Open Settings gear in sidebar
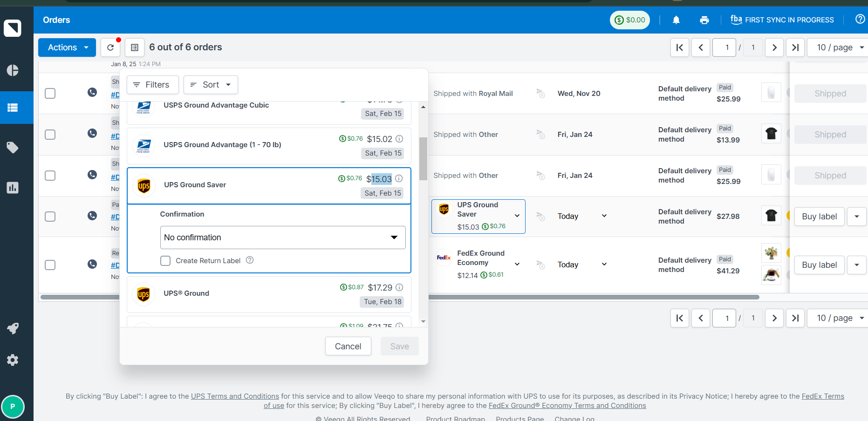Screen dimensions: 868x421 click(13, 360)
